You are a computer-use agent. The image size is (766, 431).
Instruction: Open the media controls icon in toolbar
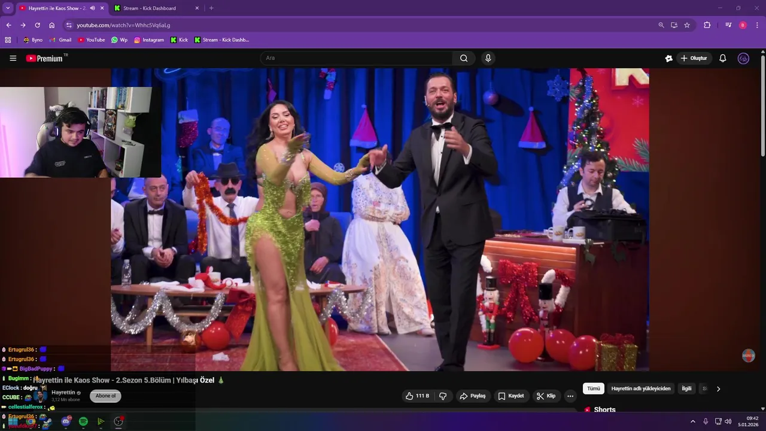pos(728,25)
